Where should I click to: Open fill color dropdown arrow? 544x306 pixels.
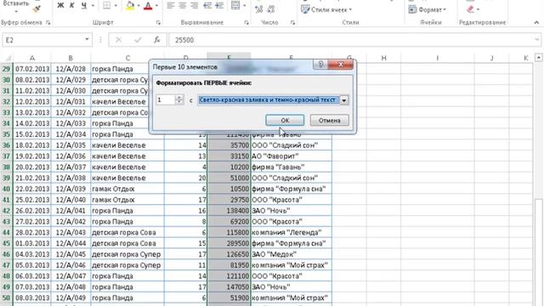tap(139, 6)
